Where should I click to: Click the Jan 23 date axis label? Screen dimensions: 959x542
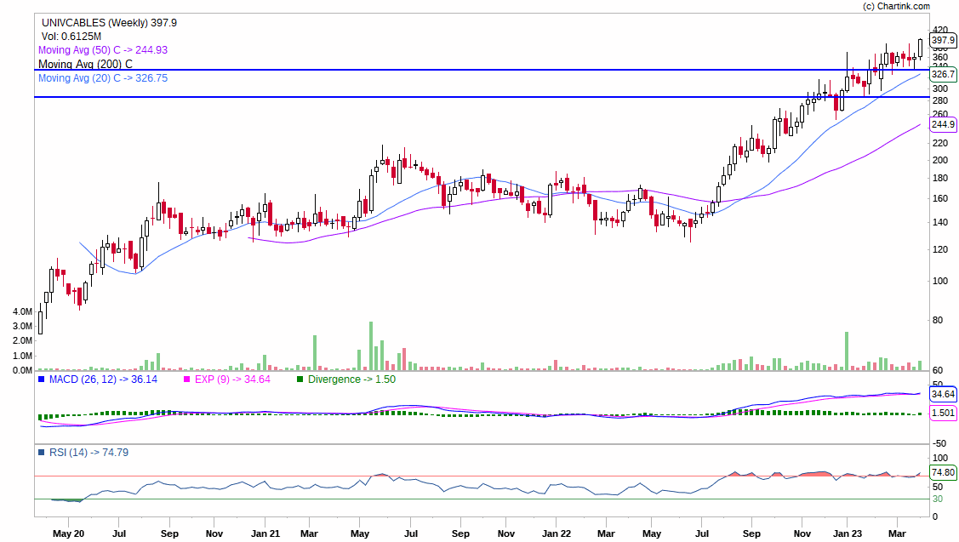(848, 533)
